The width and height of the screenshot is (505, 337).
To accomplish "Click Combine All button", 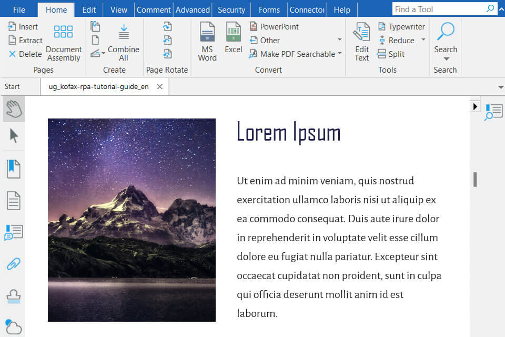I will [x=124, y=42].
